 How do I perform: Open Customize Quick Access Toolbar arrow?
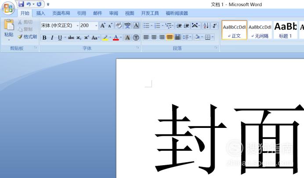[48, 4]
